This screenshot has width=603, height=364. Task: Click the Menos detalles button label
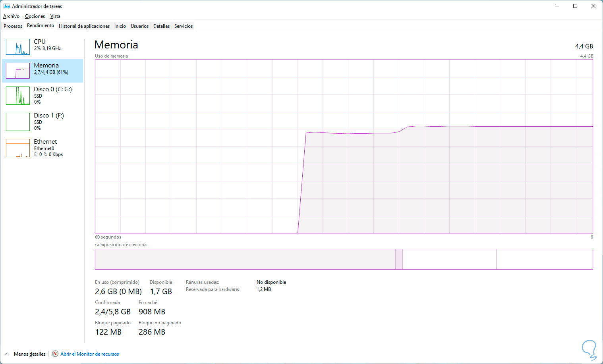click(x=30, y=354)
